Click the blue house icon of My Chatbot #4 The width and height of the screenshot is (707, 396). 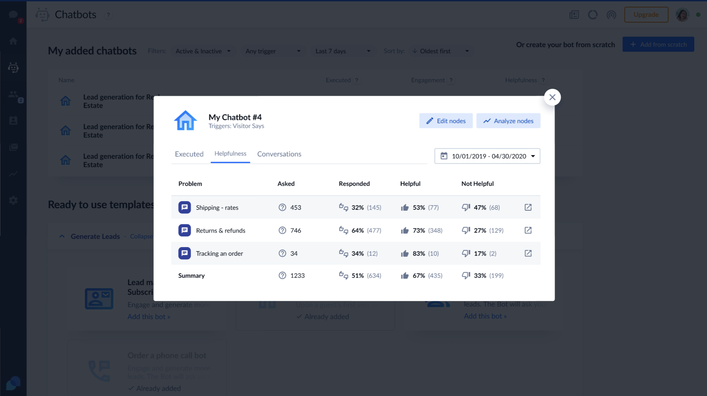[x=185, y=120]
